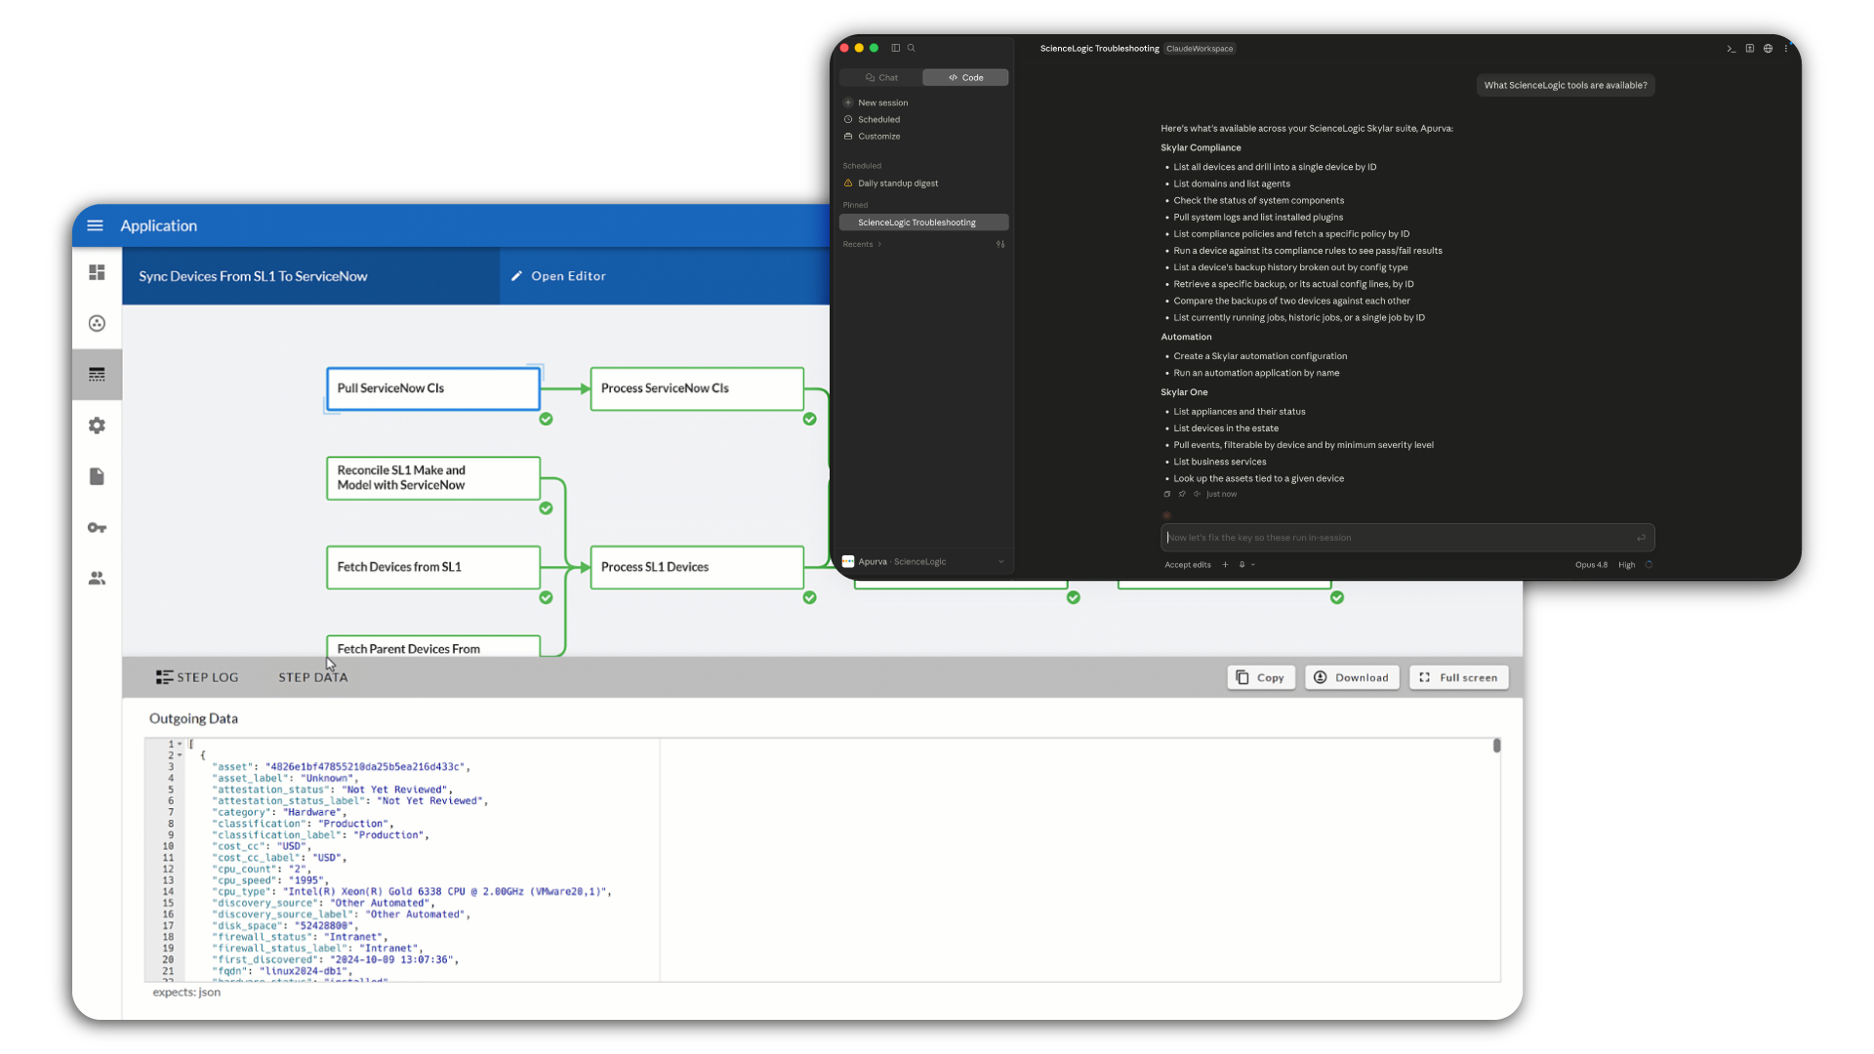Click the ClaudeWorkspace tag in header
Image resolution: width=1874 pixels, height=1054 pixels.
(x=1200, y=48)
